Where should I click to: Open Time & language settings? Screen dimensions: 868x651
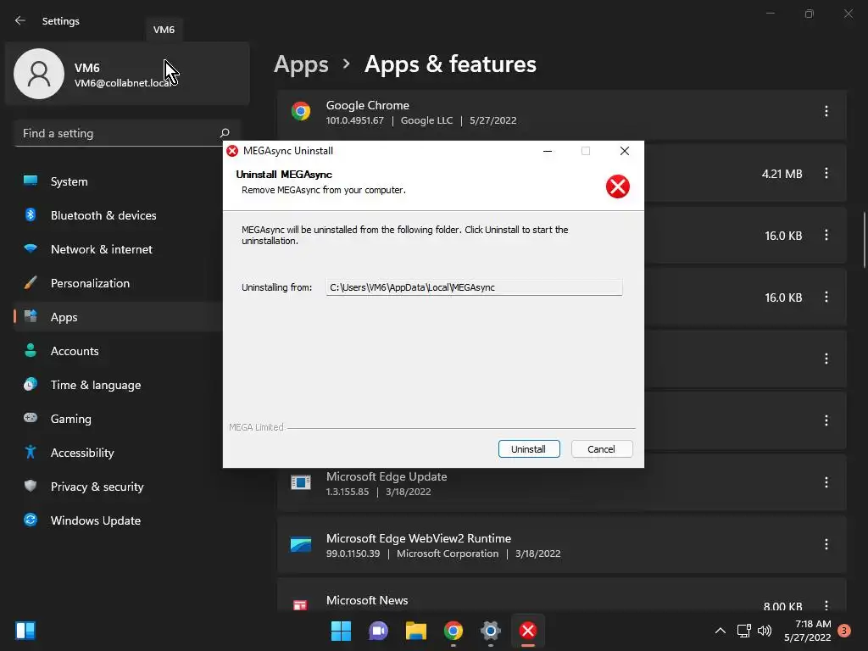pyautogui.click(x=118, y=385)
